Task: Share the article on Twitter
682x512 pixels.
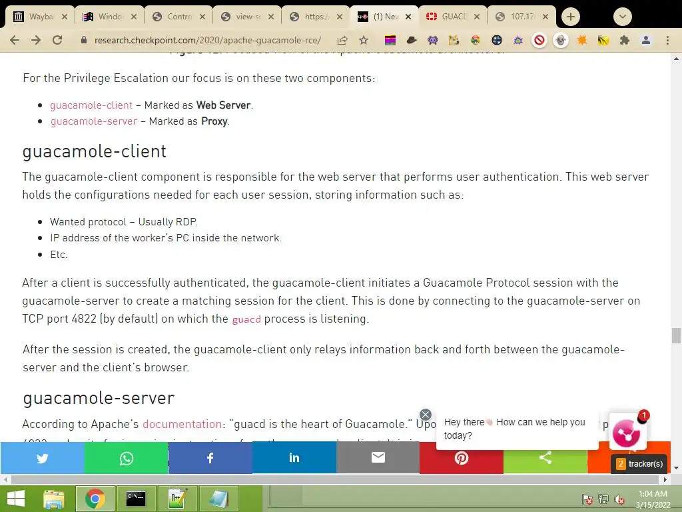Action: (42, 457)
